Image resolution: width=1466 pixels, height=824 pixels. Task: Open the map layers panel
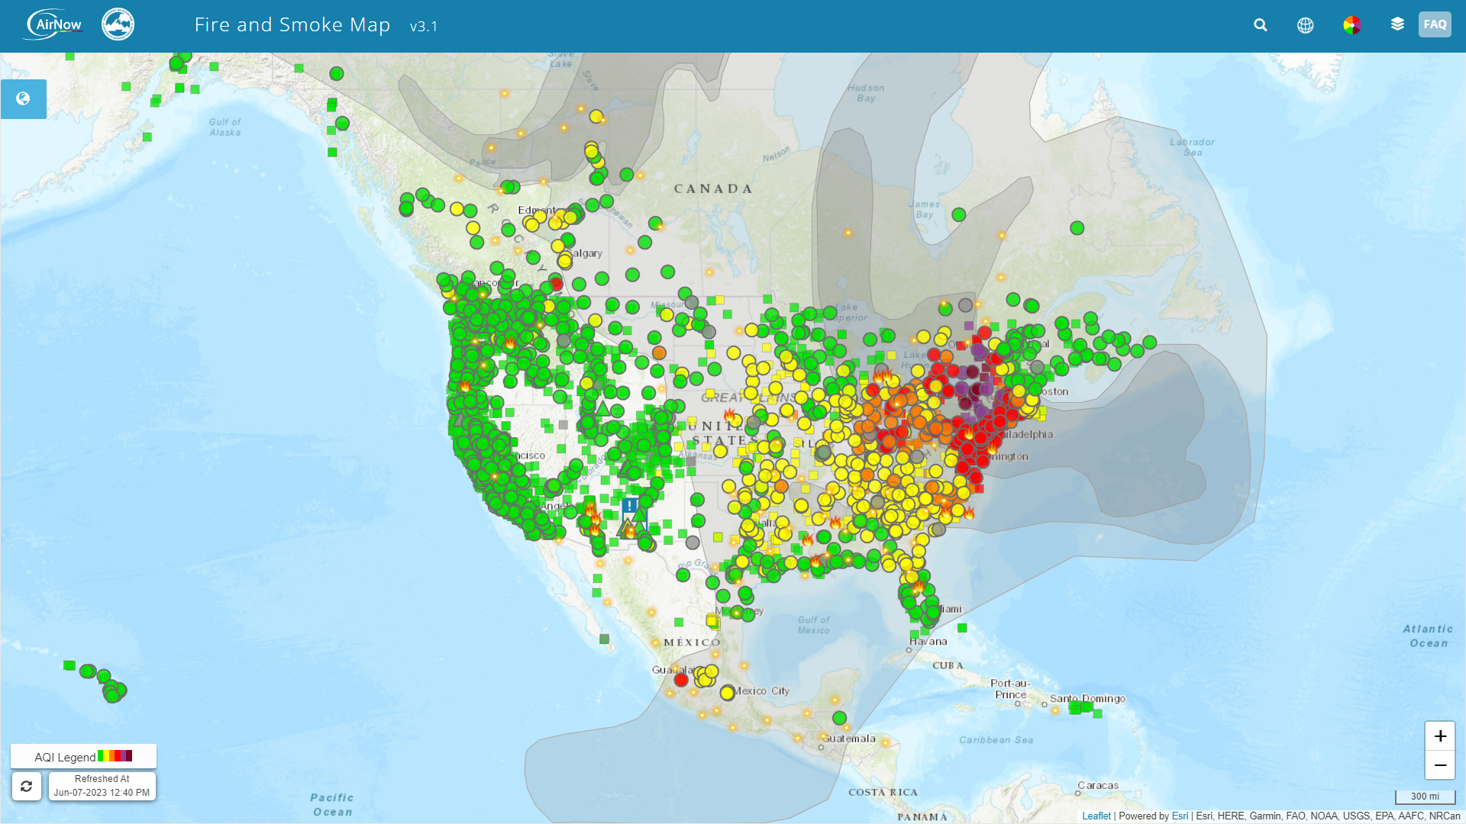(1397, 24)
